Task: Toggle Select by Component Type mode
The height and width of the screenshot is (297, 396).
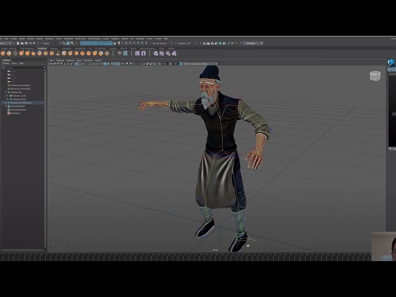Action: tap(72, 43)
